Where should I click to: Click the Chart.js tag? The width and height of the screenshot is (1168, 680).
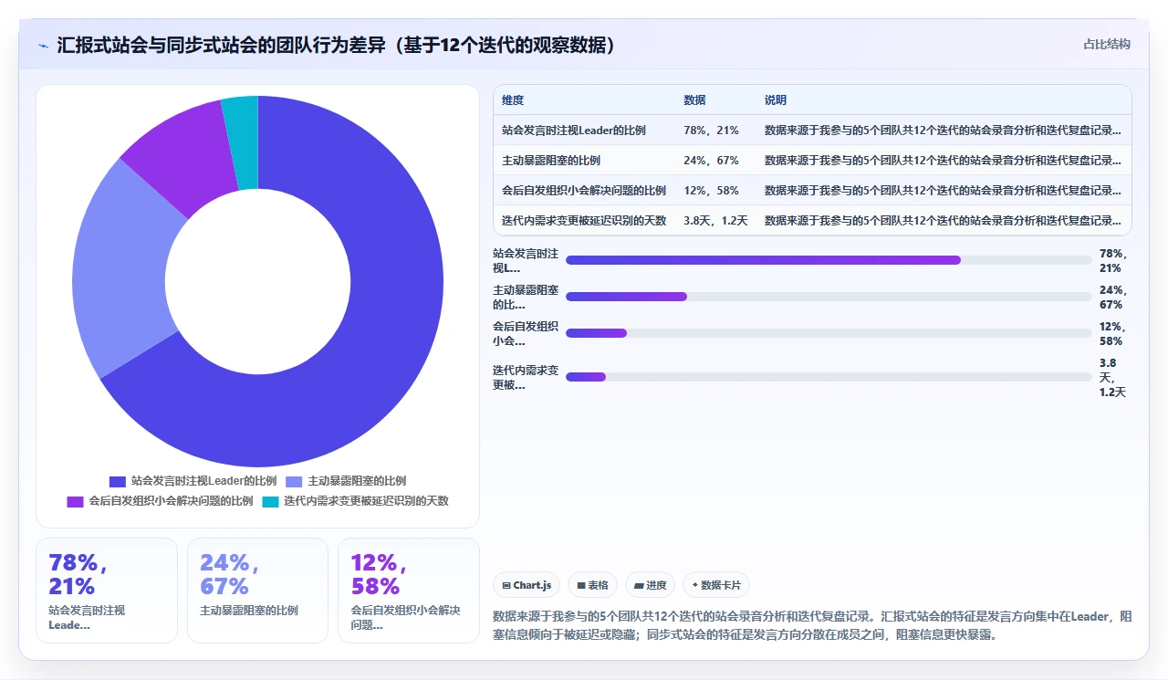coord(527,585)
